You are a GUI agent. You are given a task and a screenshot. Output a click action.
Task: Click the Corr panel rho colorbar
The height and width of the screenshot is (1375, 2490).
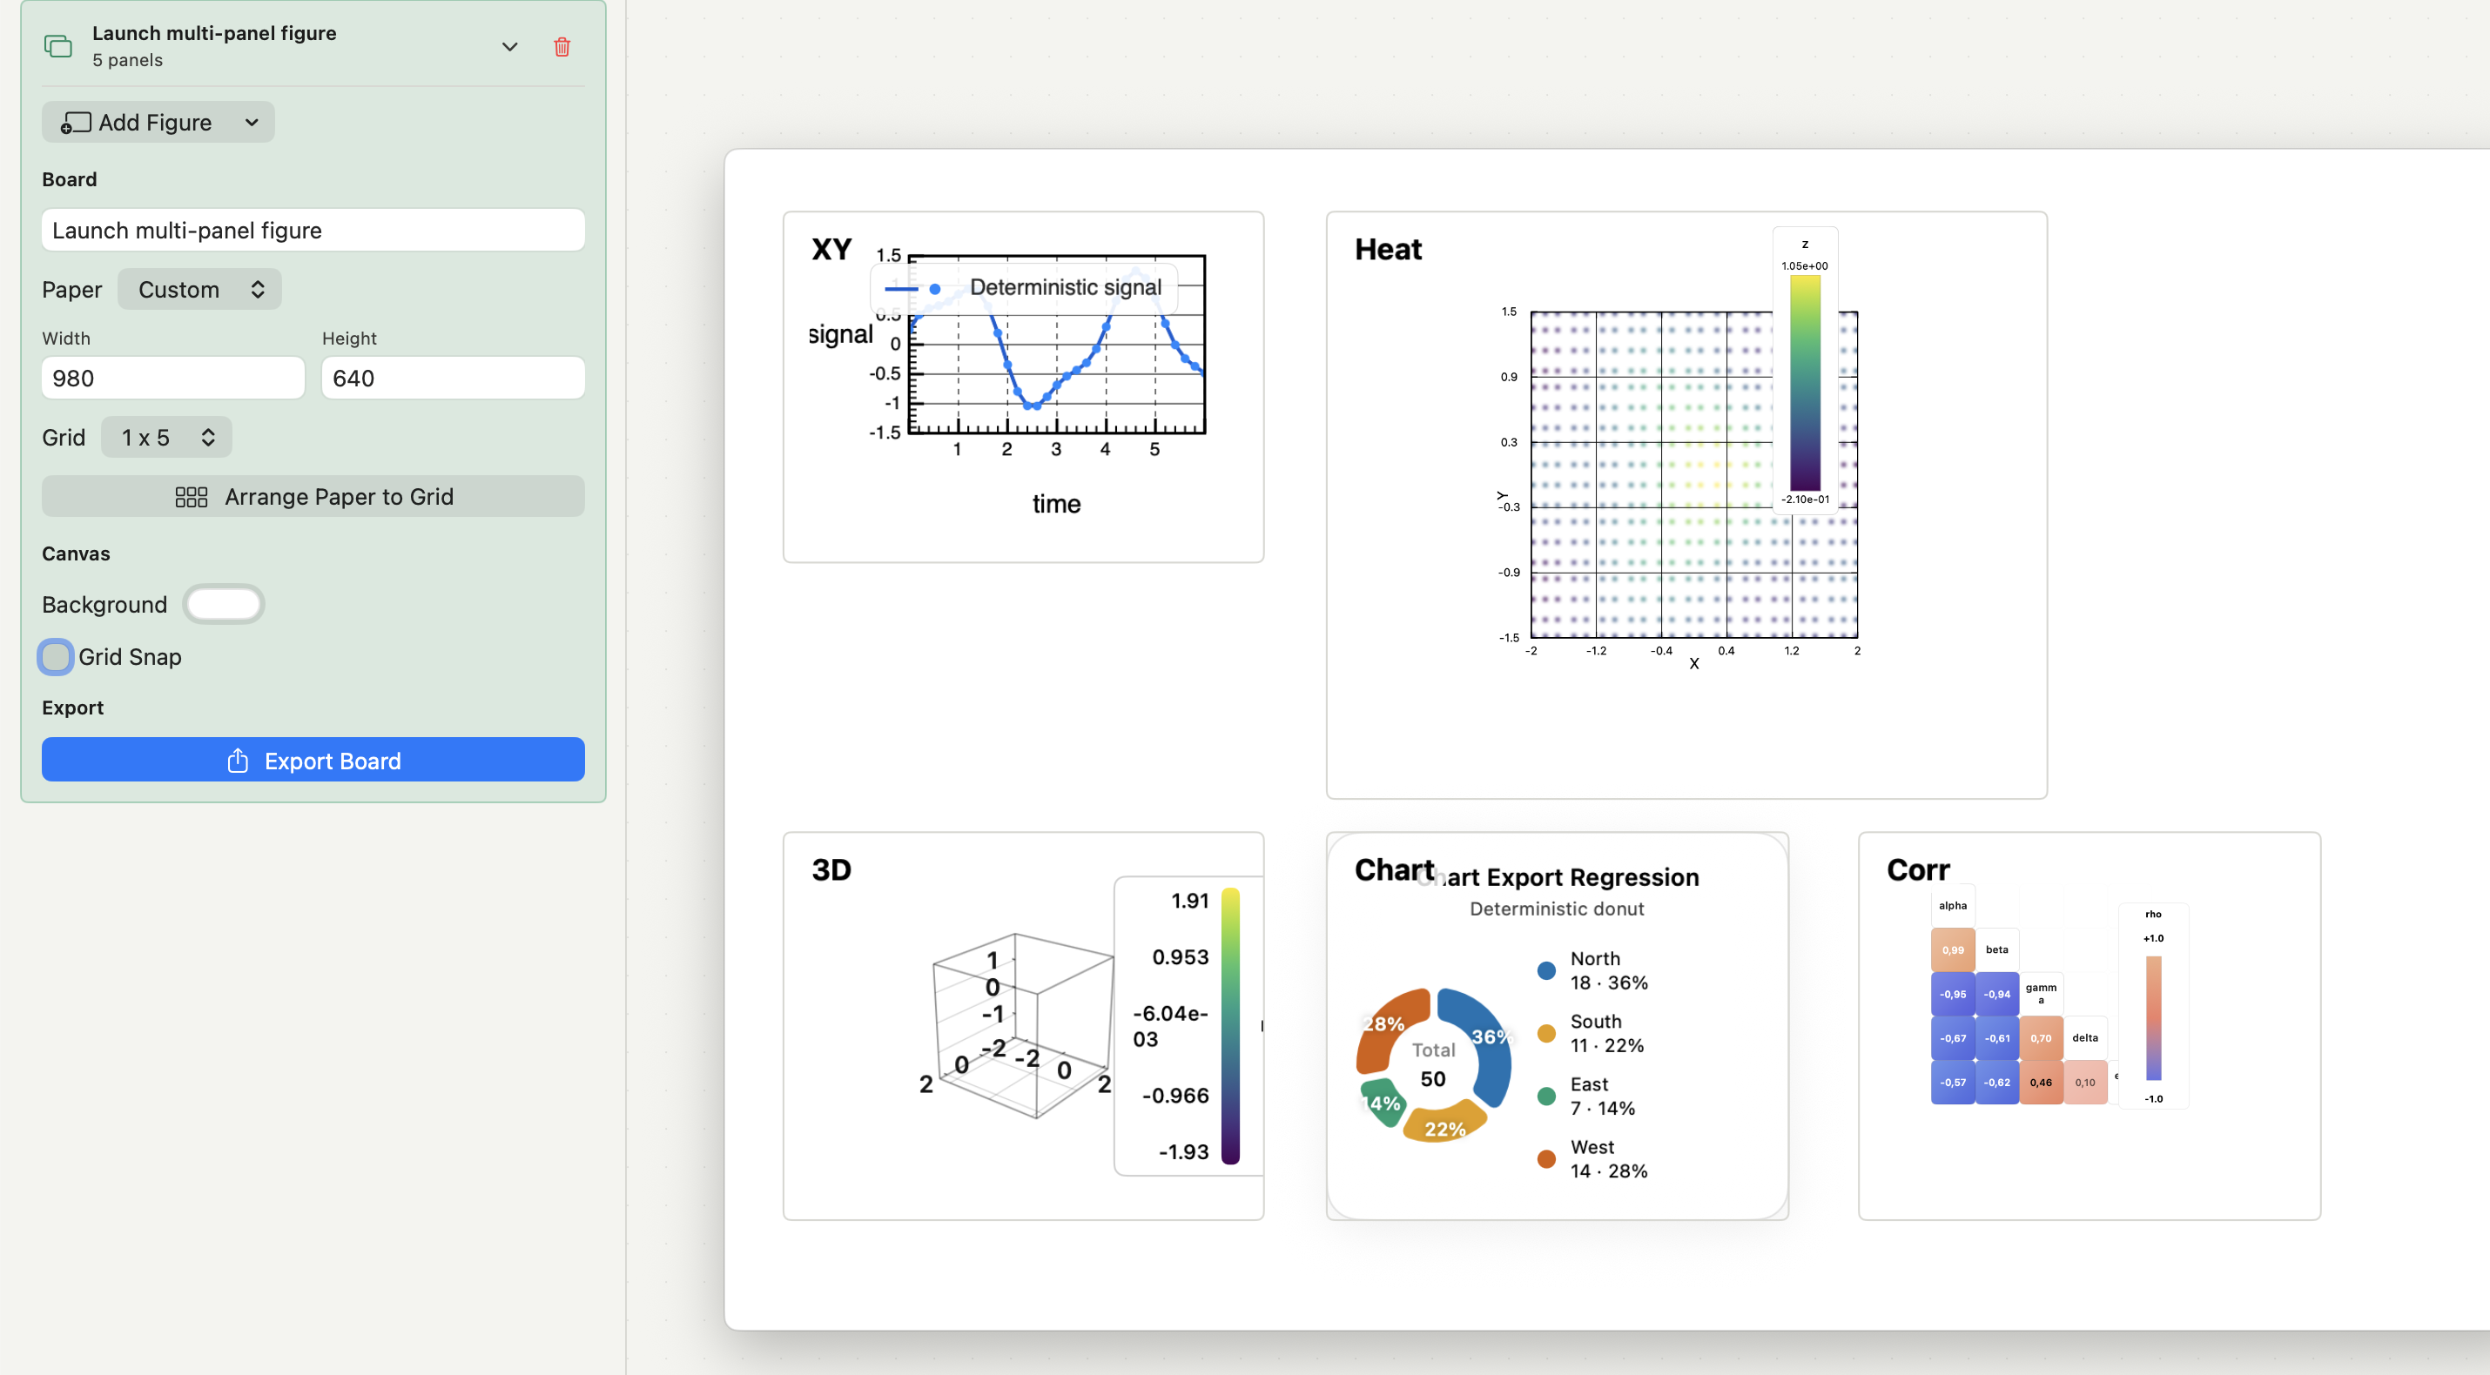pos(2154,1017)
